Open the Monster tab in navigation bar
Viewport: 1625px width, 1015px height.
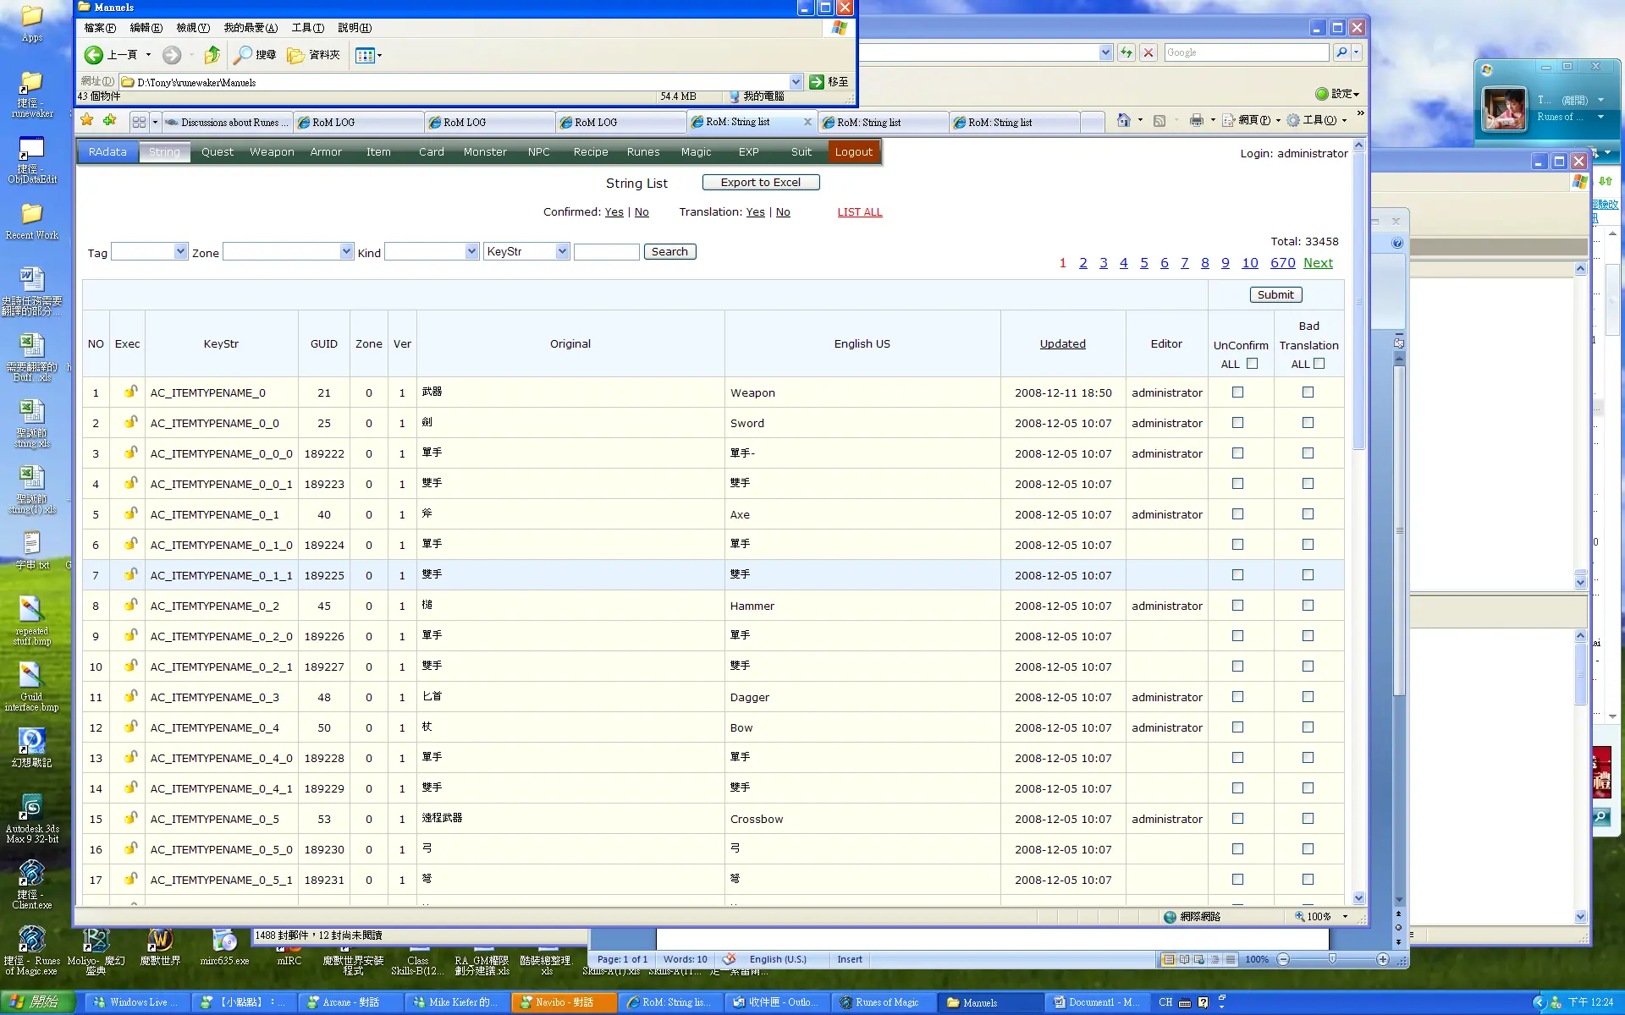pos(485,152)
